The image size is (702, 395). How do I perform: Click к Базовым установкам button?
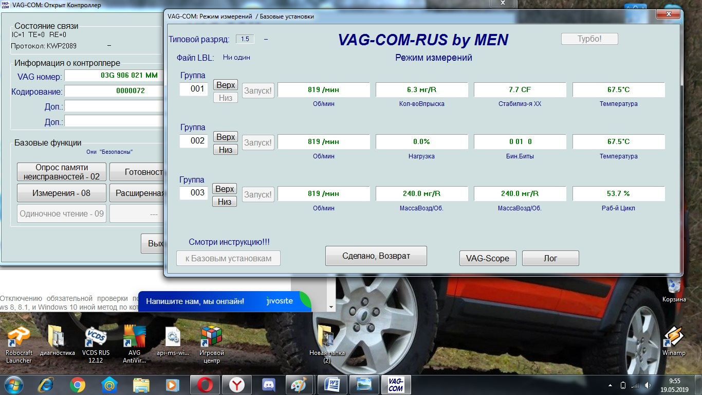coord(228,258)
